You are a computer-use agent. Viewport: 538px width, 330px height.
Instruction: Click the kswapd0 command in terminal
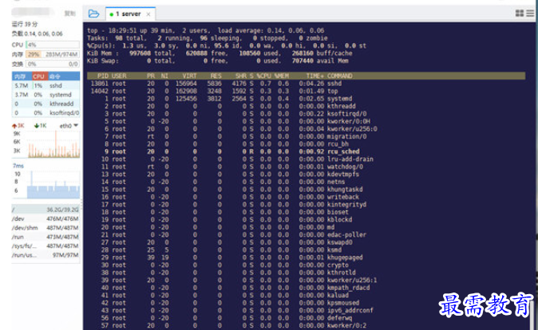(340, 242)
